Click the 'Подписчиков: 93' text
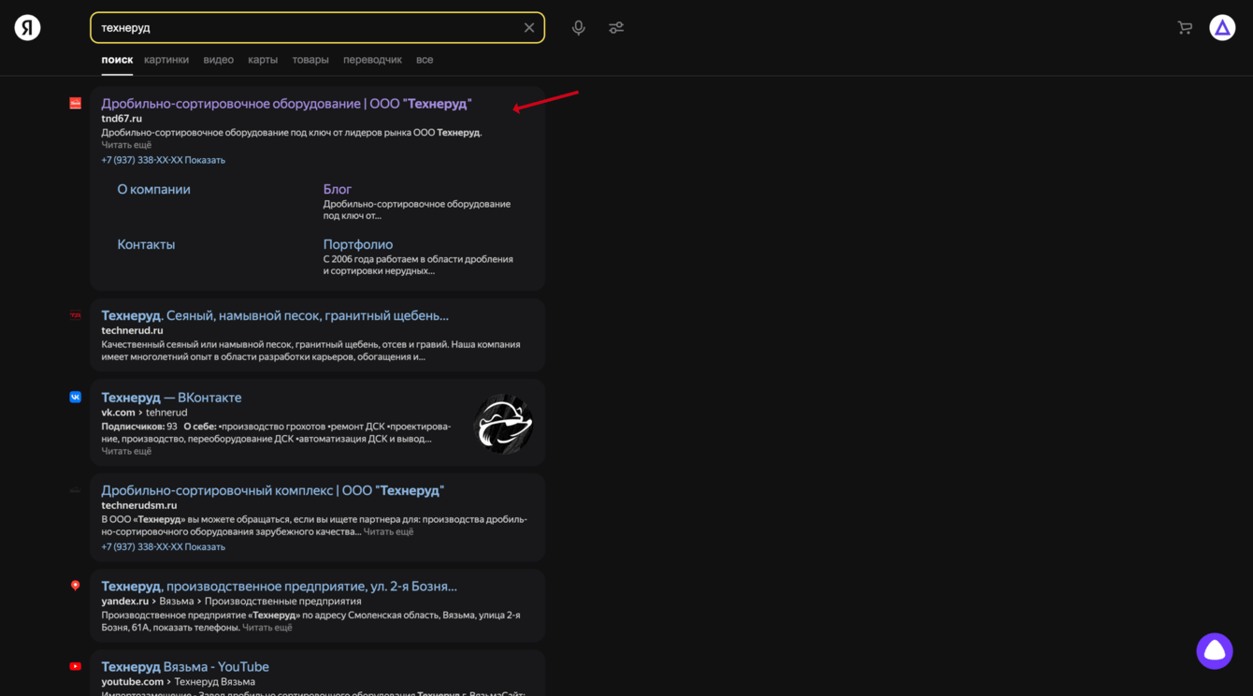The height and width of the screenshot is (696, 1253). (139, 427)
